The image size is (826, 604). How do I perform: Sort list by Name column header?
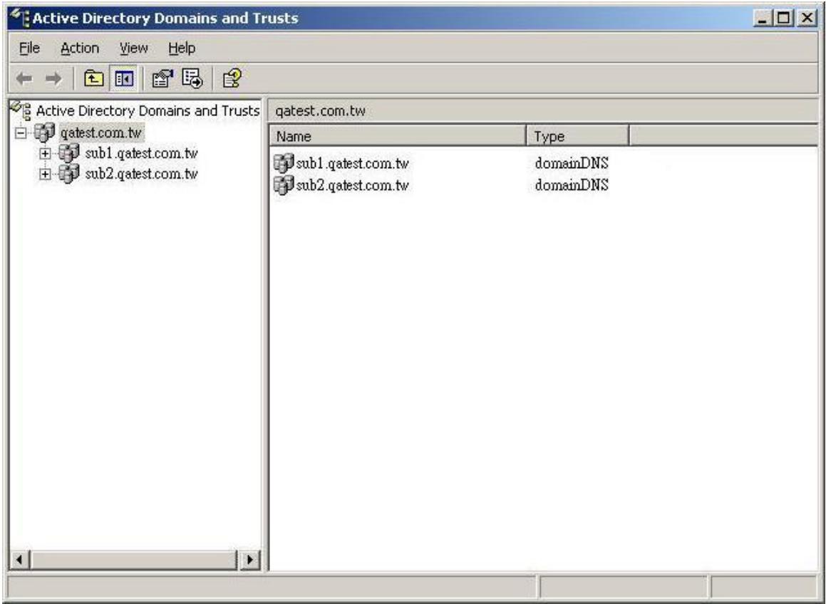point(398,136)
